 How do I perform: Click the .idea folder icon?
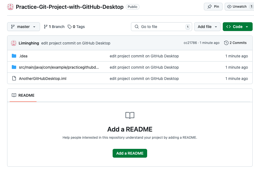point(14,56)
